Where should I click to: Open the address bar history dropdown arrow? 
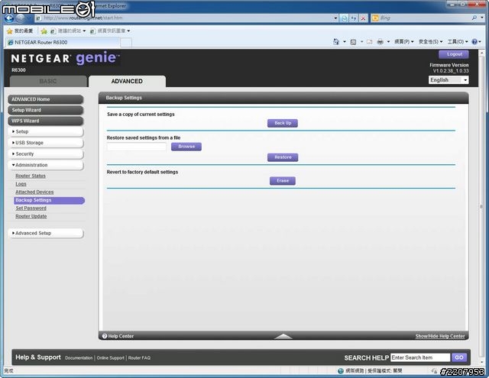(335, 18)
